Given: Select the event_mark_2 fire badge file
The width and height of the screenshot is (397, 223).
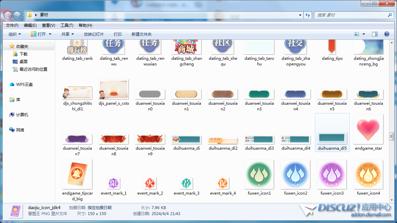Looking at the screenshot, I should [x=150, y=183].
